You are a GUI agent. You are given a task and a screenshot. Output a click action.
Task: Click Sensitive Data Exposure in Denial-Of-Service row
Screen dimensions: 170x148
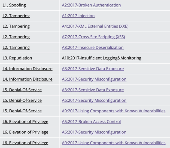93,90
